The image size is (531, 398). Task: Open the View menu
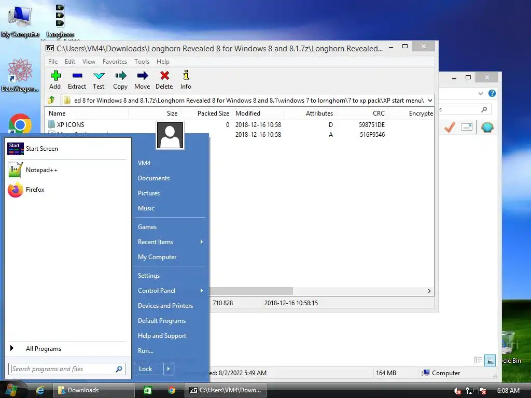[89, 62]
